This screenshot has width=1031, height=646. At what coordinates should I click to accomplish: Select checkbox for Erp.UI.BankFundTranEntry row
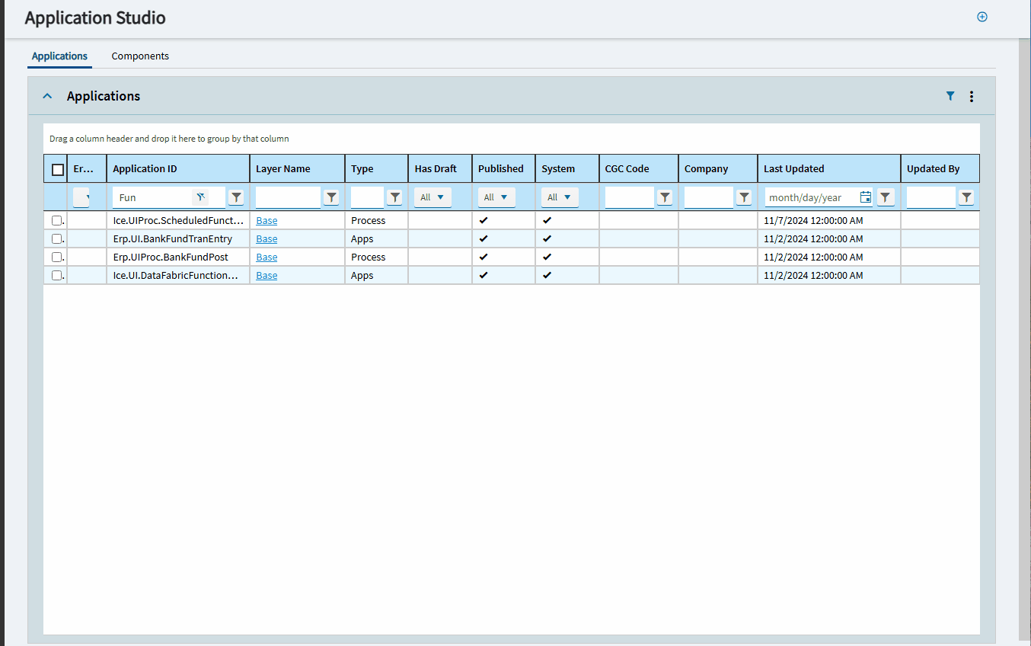(57, 238)
